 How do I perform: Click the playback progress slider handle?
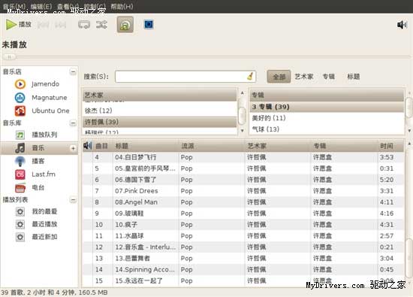[9, 56]
